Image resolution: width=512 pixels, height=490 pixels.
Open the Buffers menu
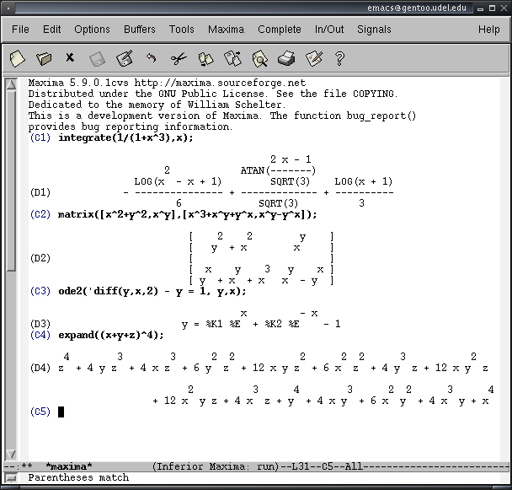140,30
